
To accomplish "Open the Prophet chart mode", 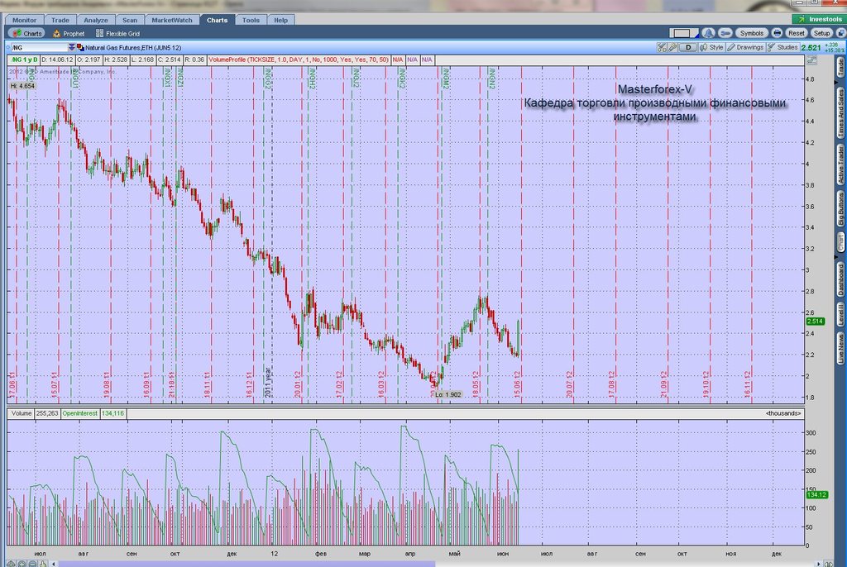I will coord(69,34).
